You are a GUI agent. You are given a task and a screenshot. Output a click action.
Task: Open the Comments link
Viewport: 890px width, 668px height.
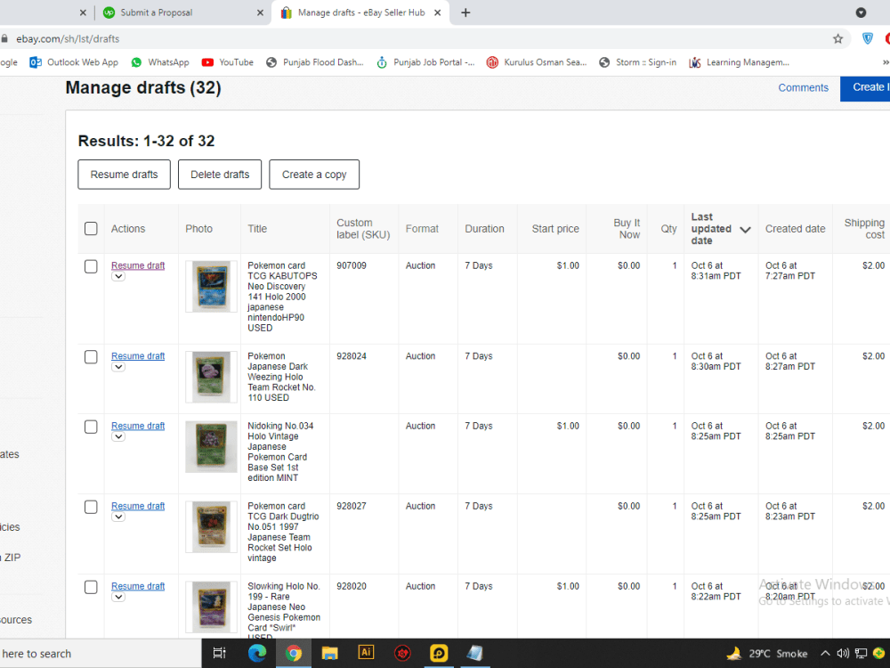[803, 87]
